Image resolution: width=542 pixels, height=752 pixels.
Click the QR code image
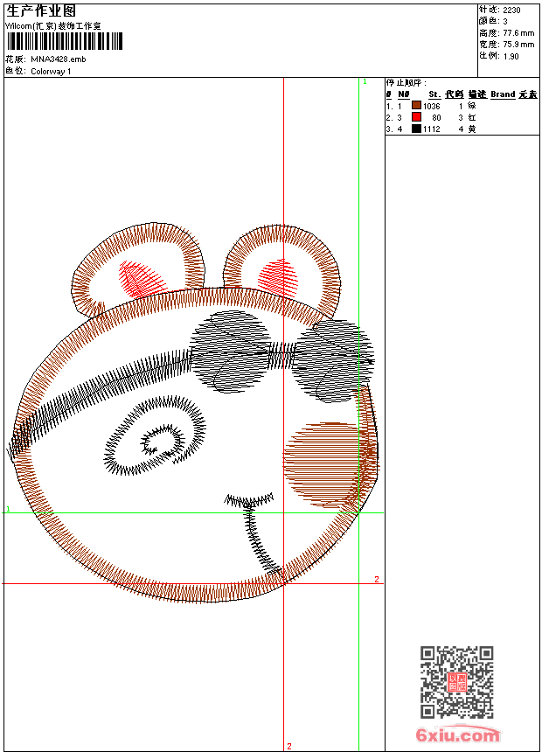click(457, 682)
